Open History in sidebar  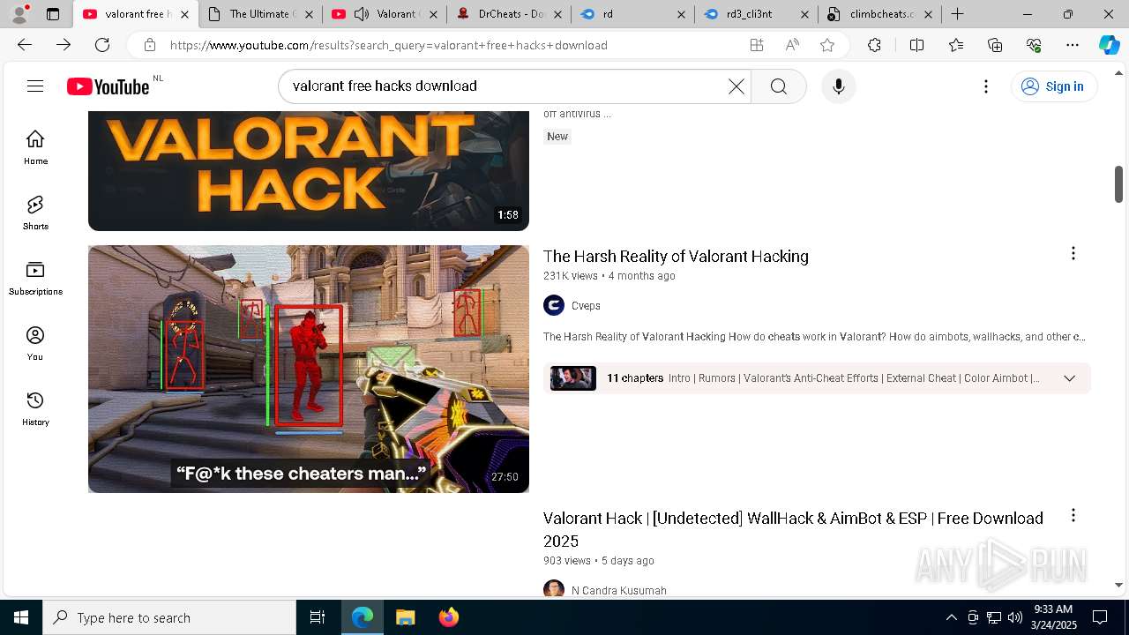tap(35, 408)
